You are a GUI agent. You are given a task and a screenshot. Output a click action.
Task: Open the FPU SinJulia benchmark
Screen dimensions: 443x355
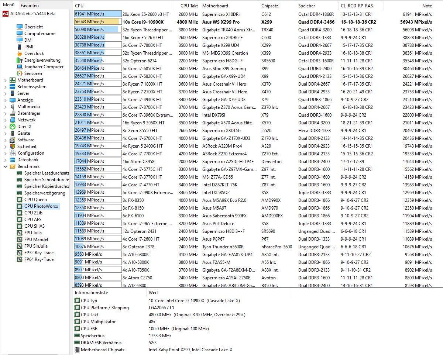click(36, 246)
